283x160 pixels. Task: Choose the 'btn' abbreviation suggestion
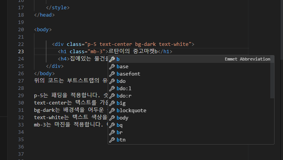pos(191,140)
